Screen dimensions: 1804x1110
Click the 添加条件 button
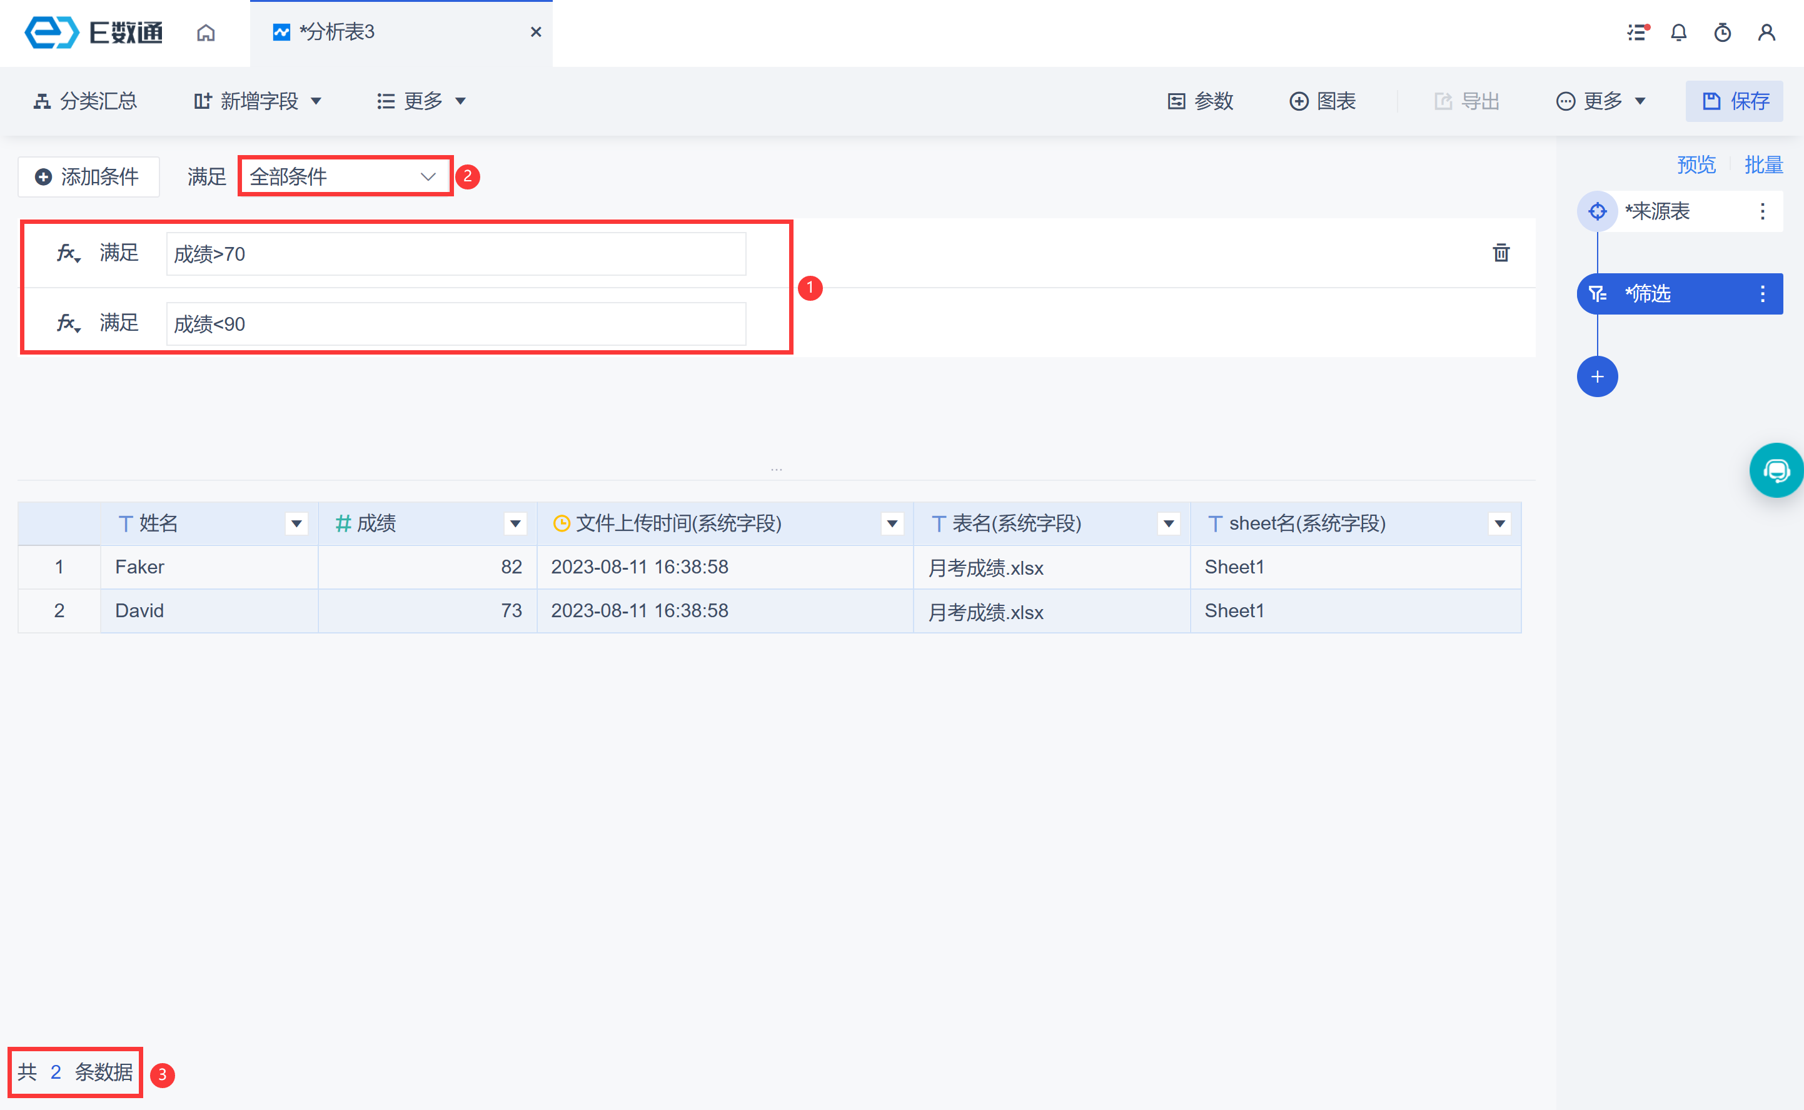pos(88,177)
